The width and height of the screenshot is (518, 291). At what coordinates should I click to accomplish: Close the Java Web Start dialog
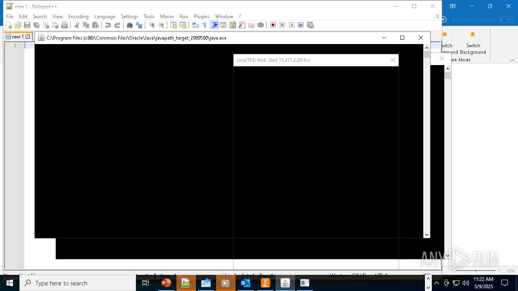tap(393, 60)
